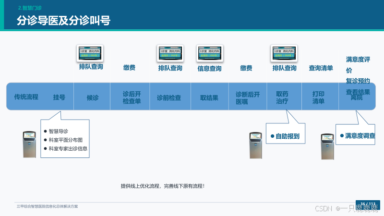Select the 挂号 step
This screenshot has height=216, width=384.
pos(59,97)
